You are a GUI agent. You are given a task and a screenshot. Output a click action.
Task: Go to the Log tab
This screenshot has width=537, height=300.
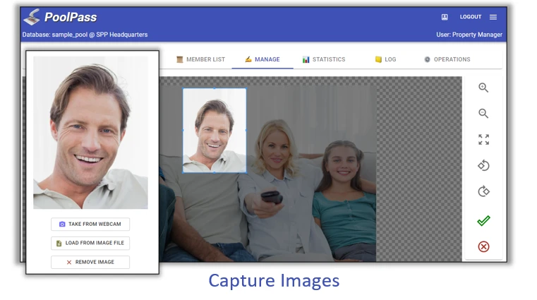385,59
